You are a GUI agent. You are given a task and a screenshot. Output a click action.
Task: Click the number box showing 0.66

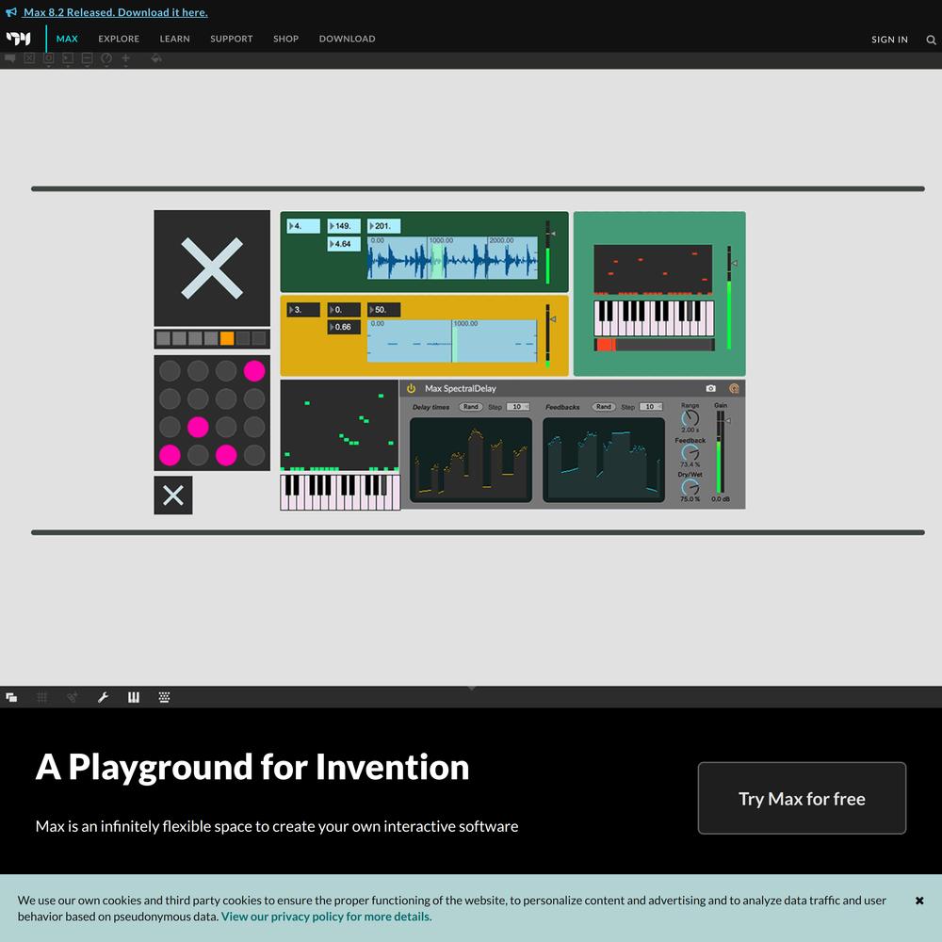[x=344, y=328]
